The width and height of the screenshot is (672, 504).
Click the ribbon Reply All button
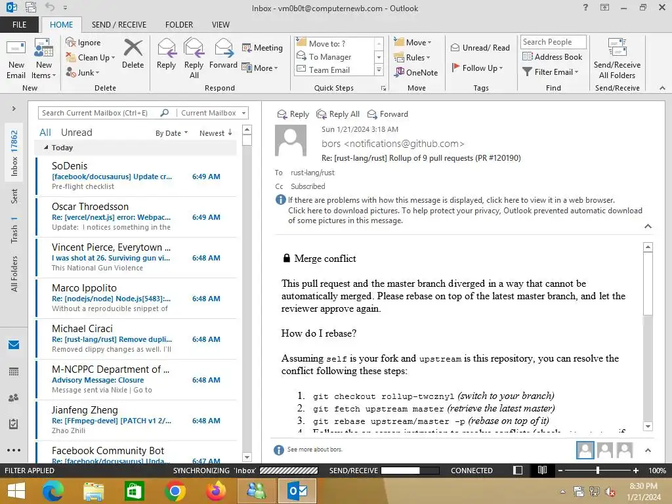194,58
